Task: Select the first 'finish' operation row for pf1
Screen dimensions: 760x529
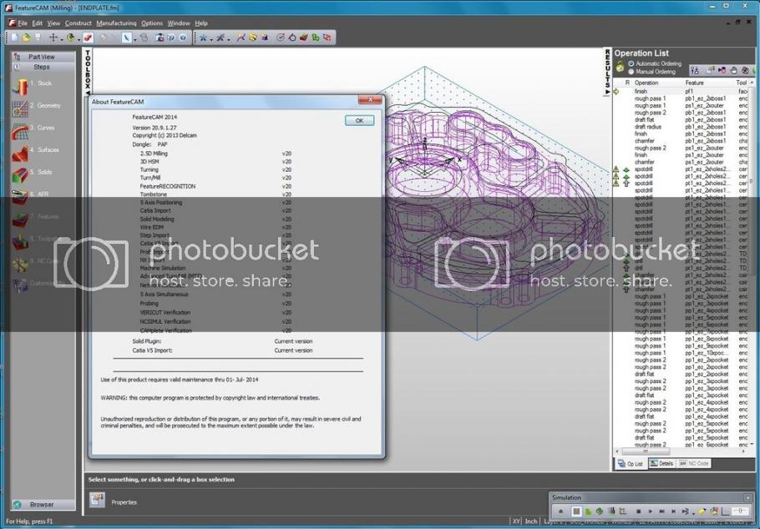Action: pos(681,91)
